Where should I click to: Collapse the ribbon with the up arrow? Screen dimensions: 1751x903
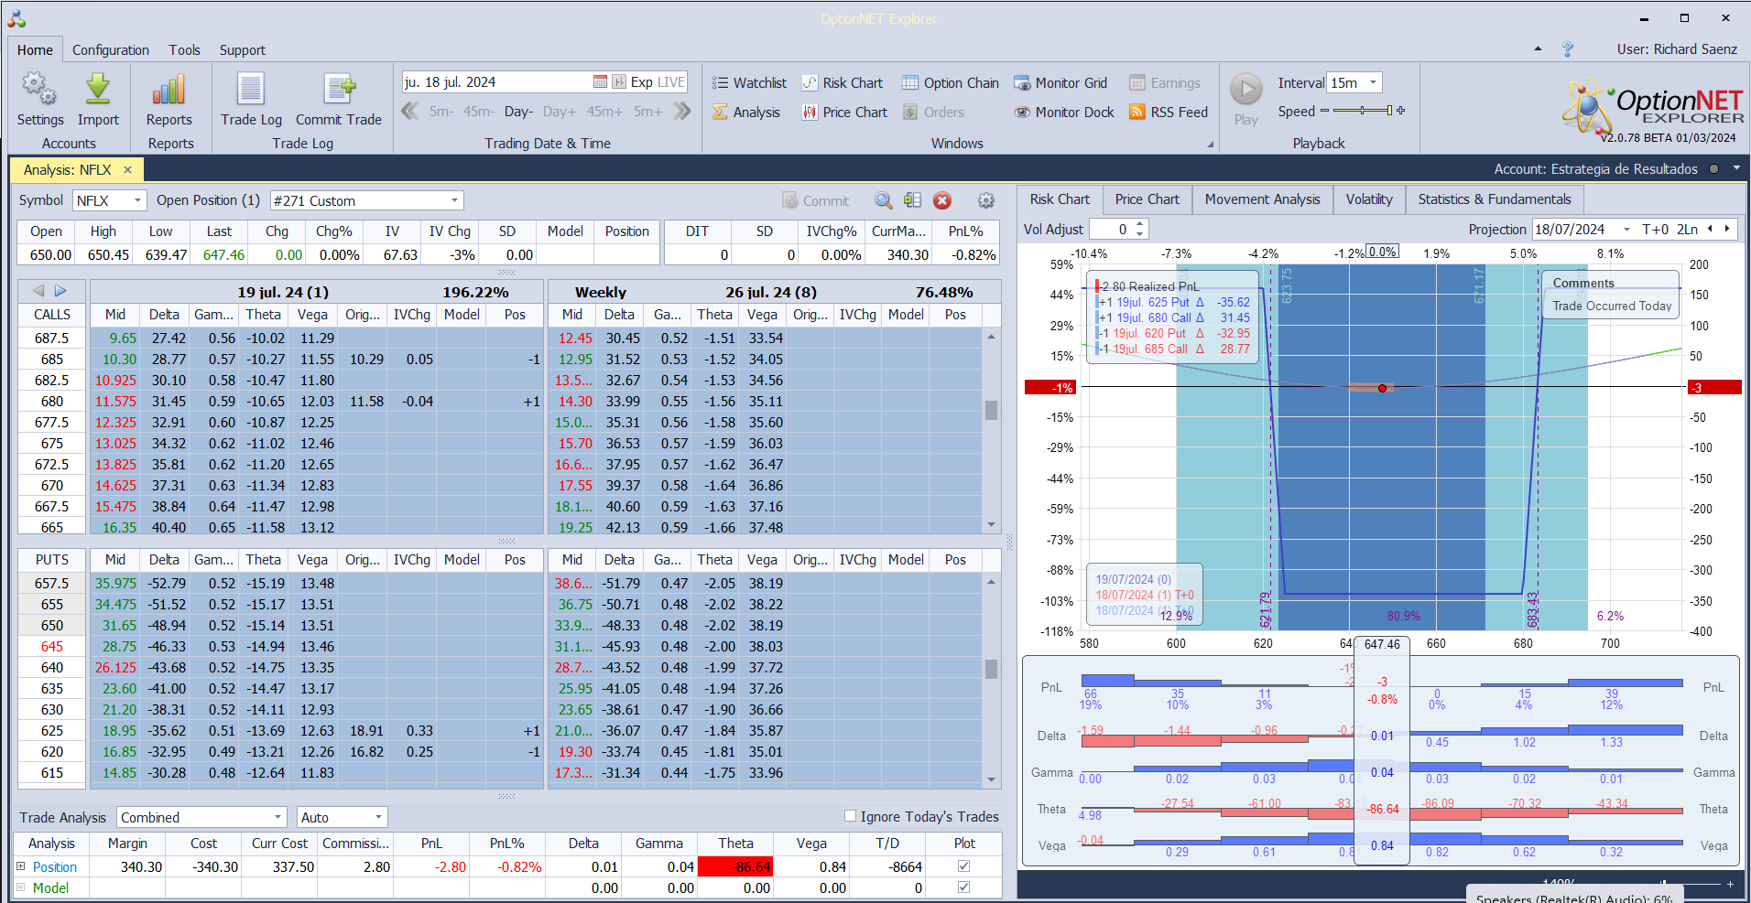[1538, 48]
